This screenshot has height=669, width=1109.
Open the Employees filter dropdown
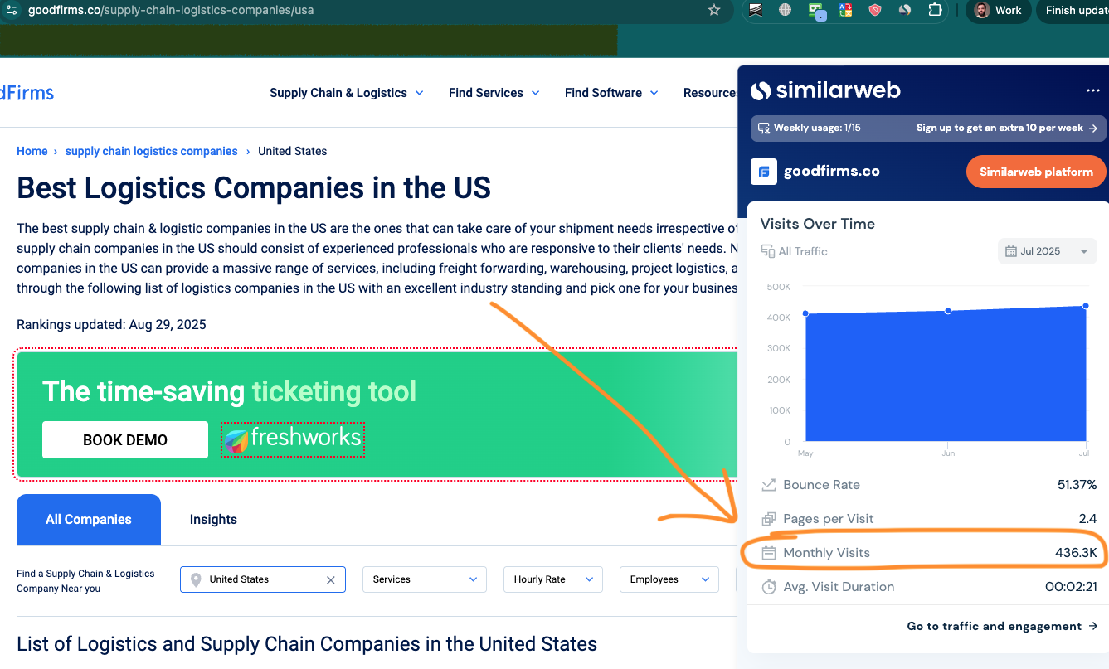pyautogui.click(x=669, y=579)
